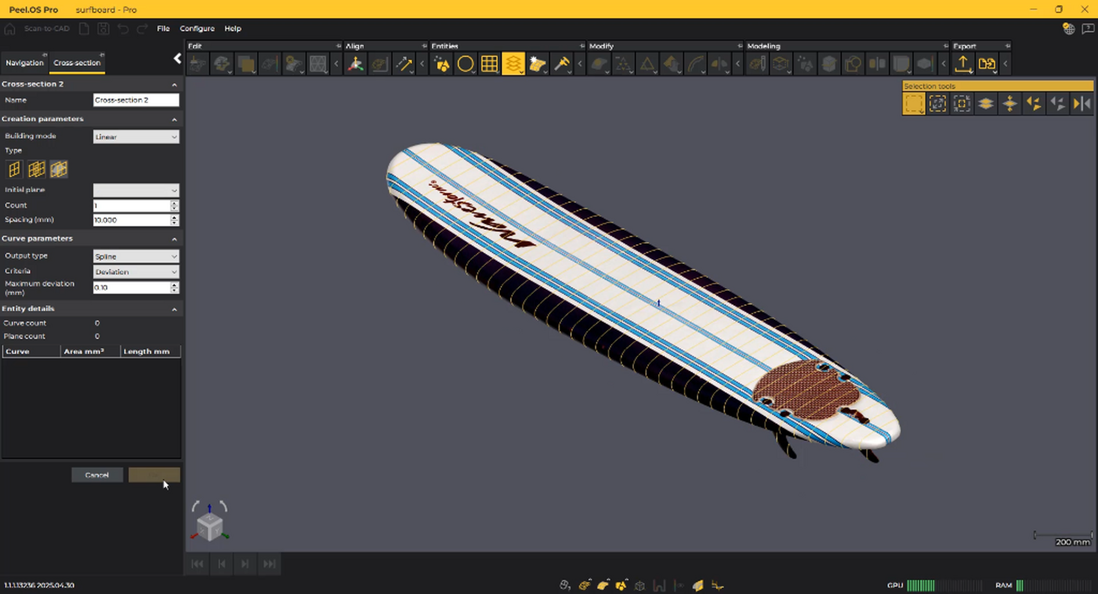Click the mesh visibility icon in status bar
This screenshot has height=594, width=1098.
pyautogui.click(x=585, y=585)
